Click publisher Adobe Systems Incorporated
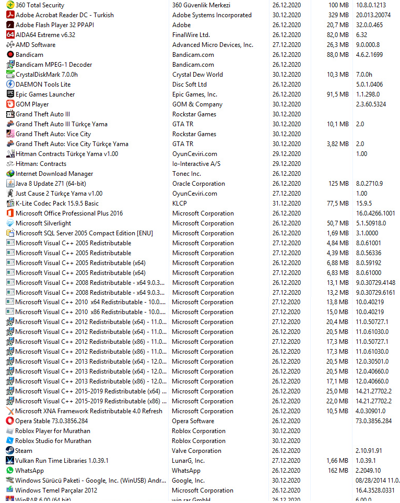Viewport: 400px width, 503px height. (x=212, y=15)
